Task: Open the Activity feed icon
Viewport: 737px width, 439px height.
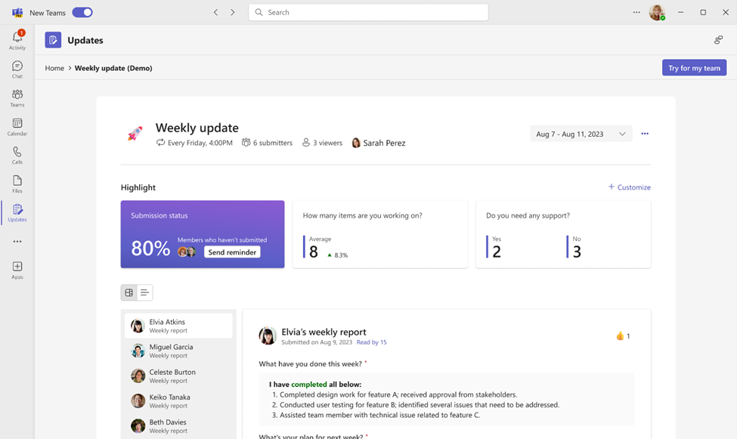Action: (17, 39)
